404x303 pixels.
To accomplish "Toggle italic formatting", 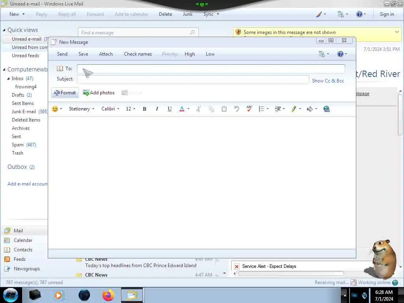I will tap(157, 109).
